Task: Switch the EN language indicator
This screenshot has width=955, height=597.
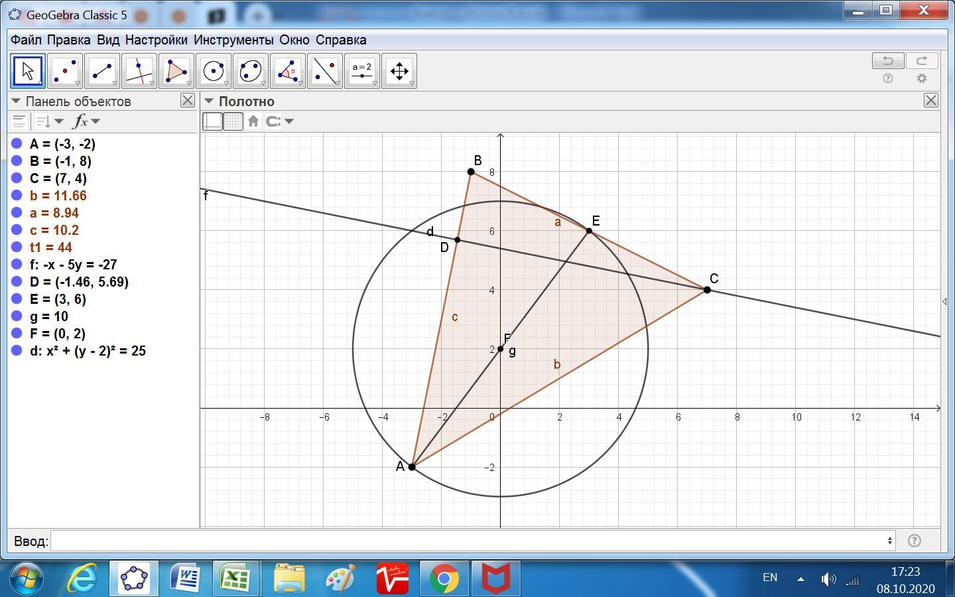Action: [x=770, y=577]
